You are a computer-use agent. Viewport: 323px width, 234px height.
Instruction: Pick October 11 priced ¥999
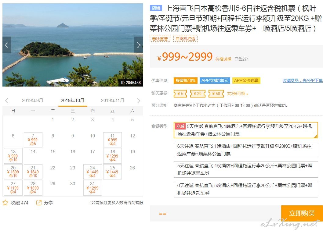tap(112, 140)
